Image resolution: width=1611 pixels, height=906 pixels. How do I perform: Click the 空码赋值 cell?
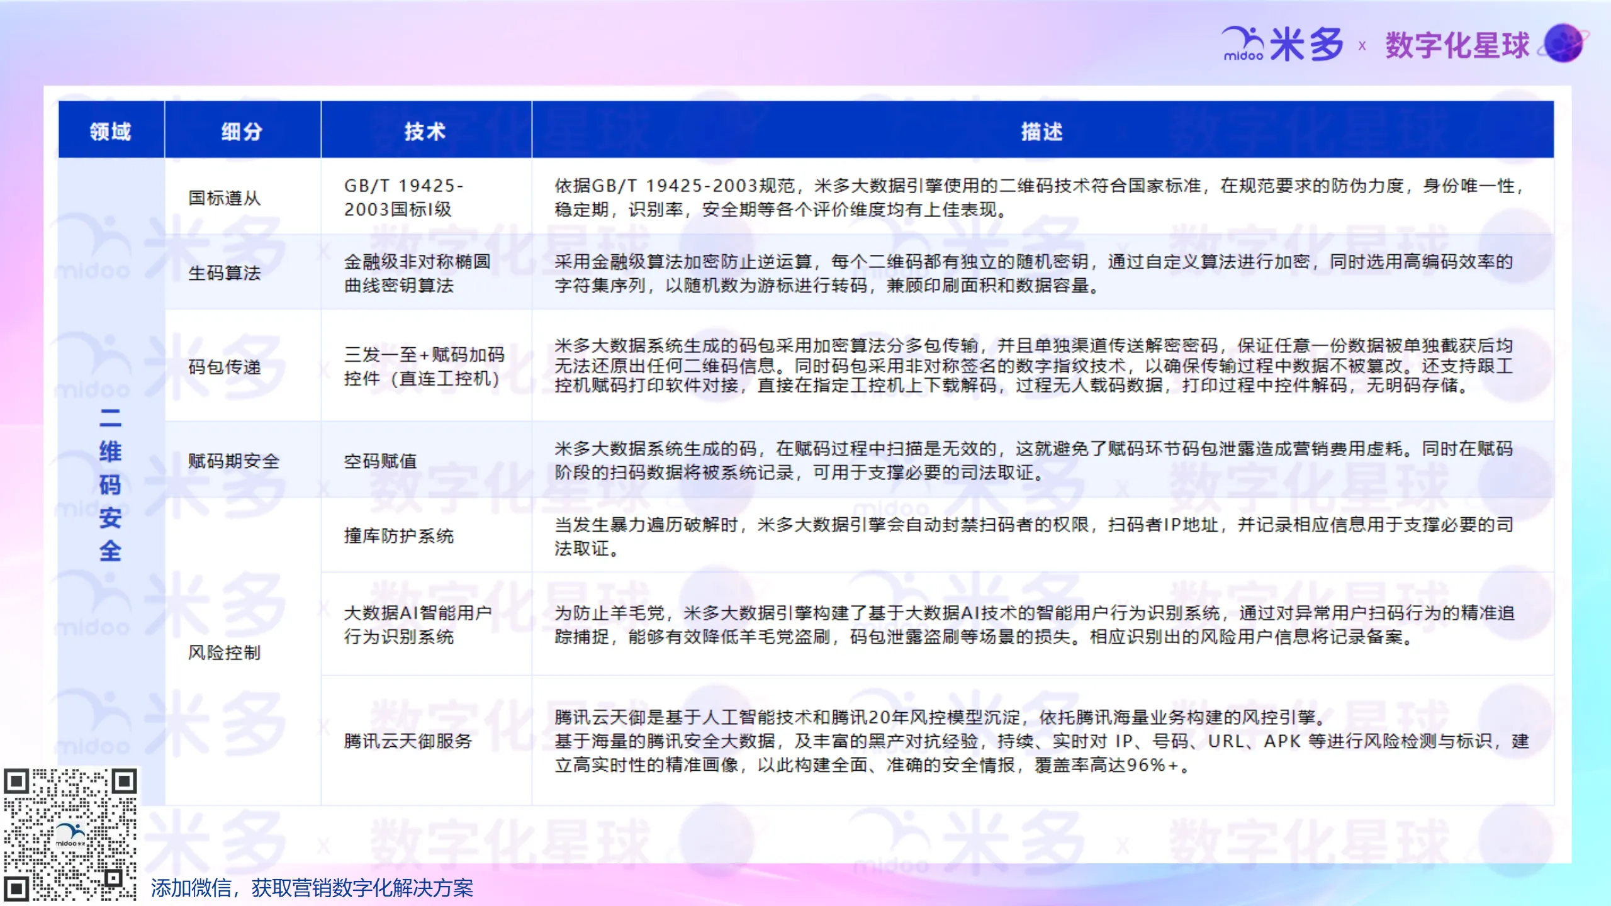[x=426, y=461]
